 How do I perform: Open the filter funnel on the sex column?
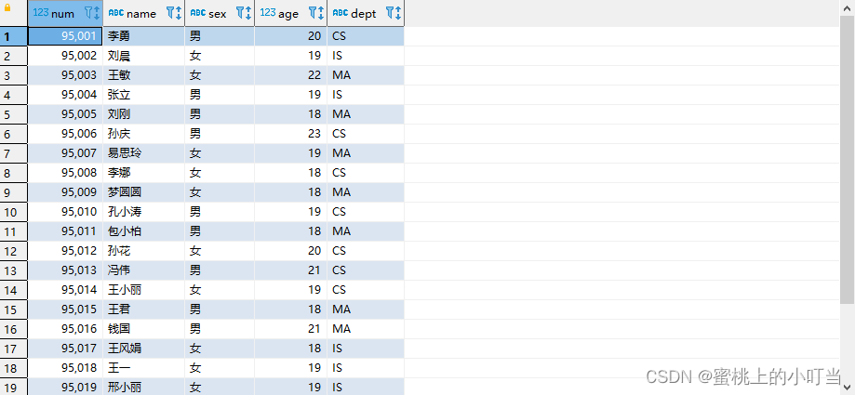pyautogui.click(x=240, y=13)
